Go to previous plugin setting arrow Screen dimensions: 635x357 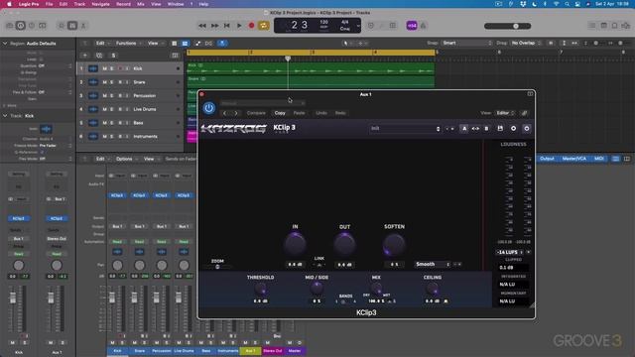pyautogui.click(x=225, y=113)
